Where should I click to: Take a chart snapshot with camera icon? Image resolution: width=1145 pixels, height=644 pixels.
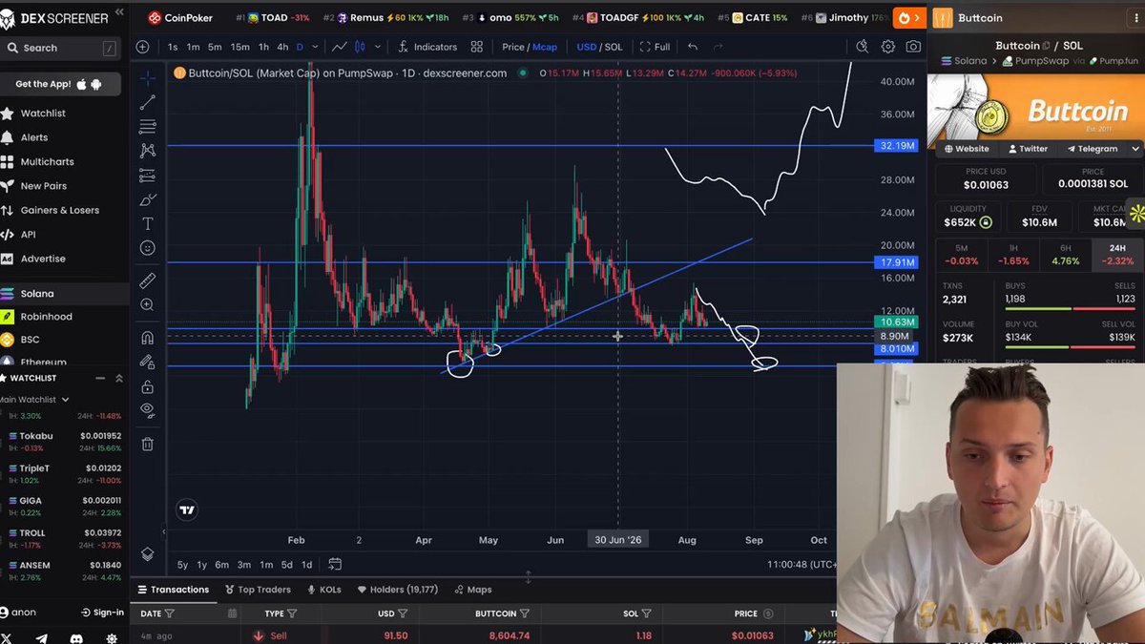(x=913, y=47)
